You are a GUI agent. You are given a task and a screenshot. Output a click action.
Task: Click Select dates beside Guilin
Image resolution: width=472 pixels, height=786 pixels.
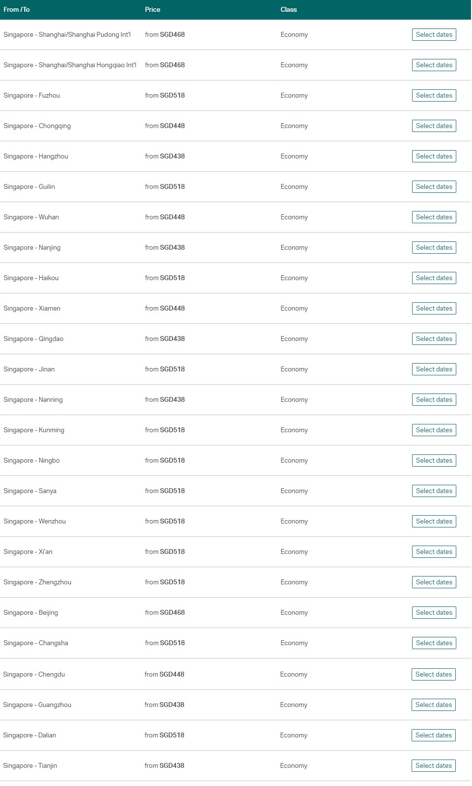pos(434,187)
